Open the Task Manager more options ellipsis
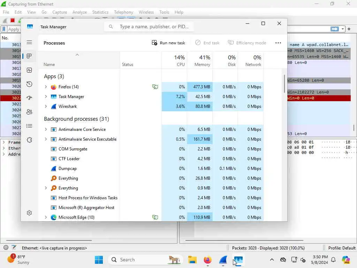 pyautogui.click(x=278, y=43)
